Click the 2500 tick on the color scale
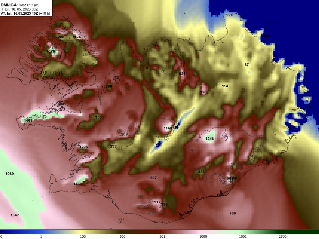The height and width of the screenshot is (239, 319). [x=283, y=236]
